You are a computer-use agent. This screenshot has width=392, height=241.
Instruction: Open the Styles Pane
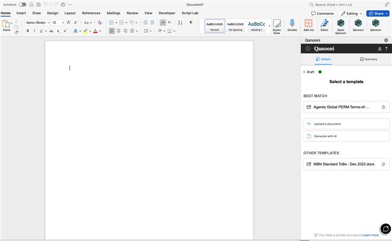276,26
